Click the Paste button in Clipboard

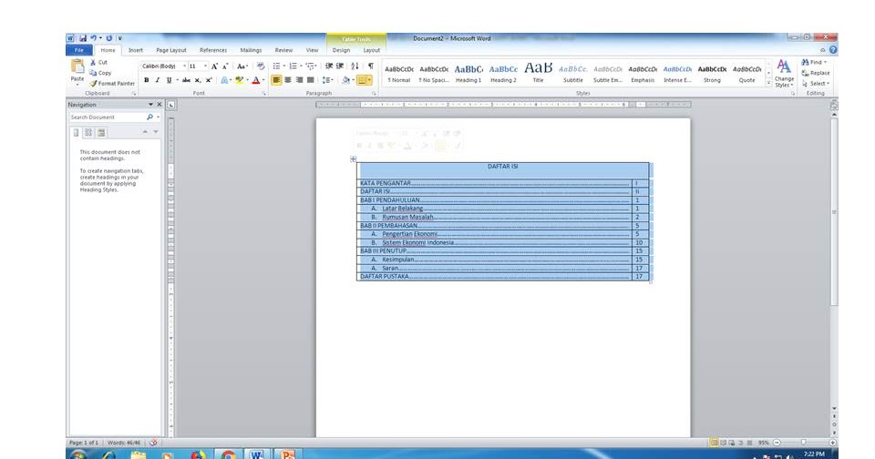tap(77, 71)
